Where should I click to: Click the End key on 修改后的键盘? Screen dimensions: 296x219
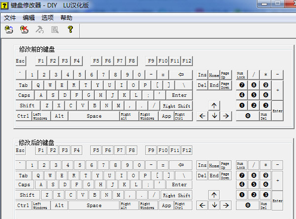[214, 175]
